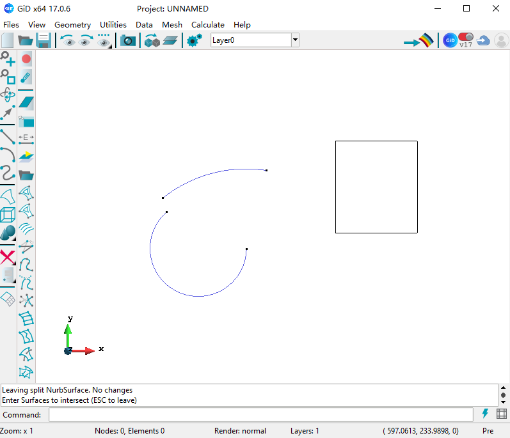Choose the Create Line tool
Image resolution: width=510 pixels, height=438 pixels.
coord(8,137)
